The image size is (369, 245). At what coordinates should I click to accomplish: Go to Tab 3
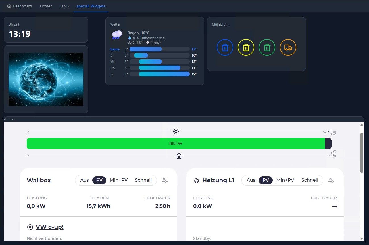pos(64,6)
